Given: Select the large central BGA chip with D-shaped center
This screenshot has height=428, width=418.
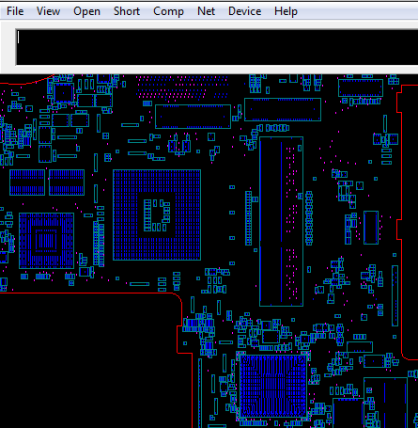Looking at the screenshot, I should [157, 214].
